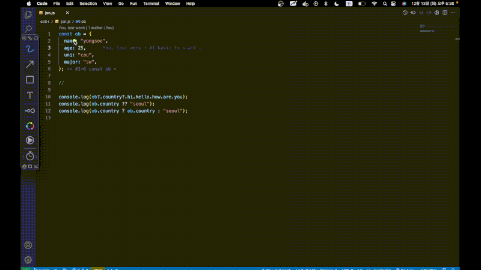Click the minimap at editor top right

(x=438, y=28)
